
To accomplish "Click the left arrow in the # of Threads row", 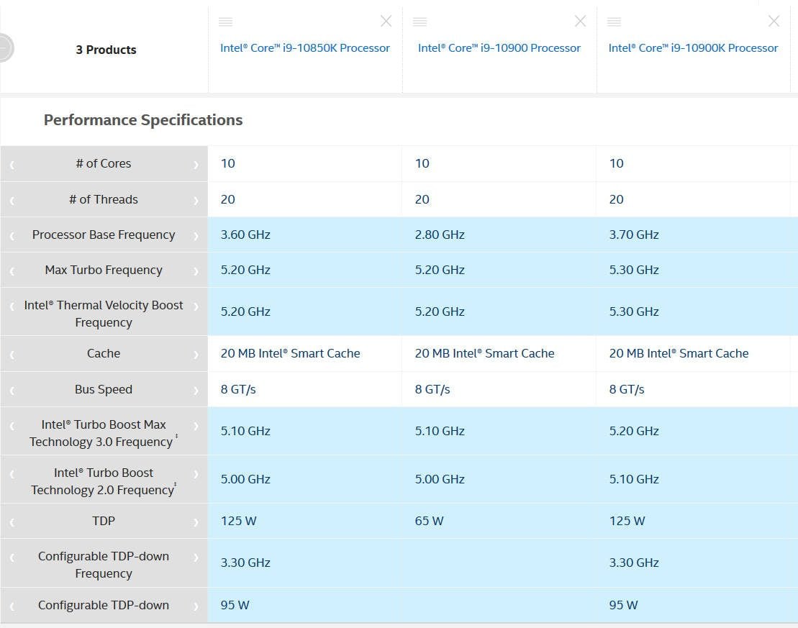I will pyautogui.click(x=12, y=201).
